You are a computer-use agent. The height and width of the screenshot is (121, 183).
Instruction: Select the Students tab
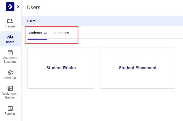pyautogui.click(x=35, y=33)
